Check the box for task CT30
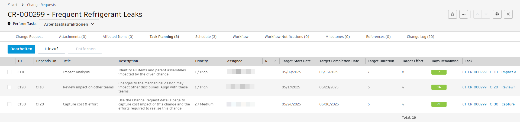520x123 pixels. click(9, 104)
